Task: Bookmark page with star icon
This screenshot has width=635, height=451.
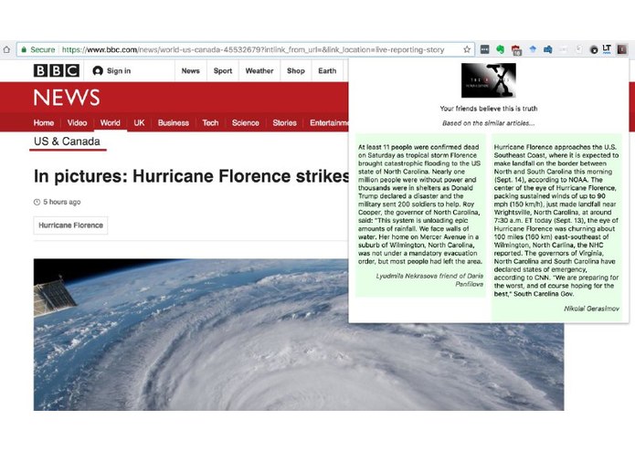Action: [467, 49]
